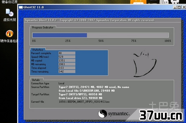Click the Ghost32 title bar window icon
Viewport: 186px width, 123px height.
21,7
